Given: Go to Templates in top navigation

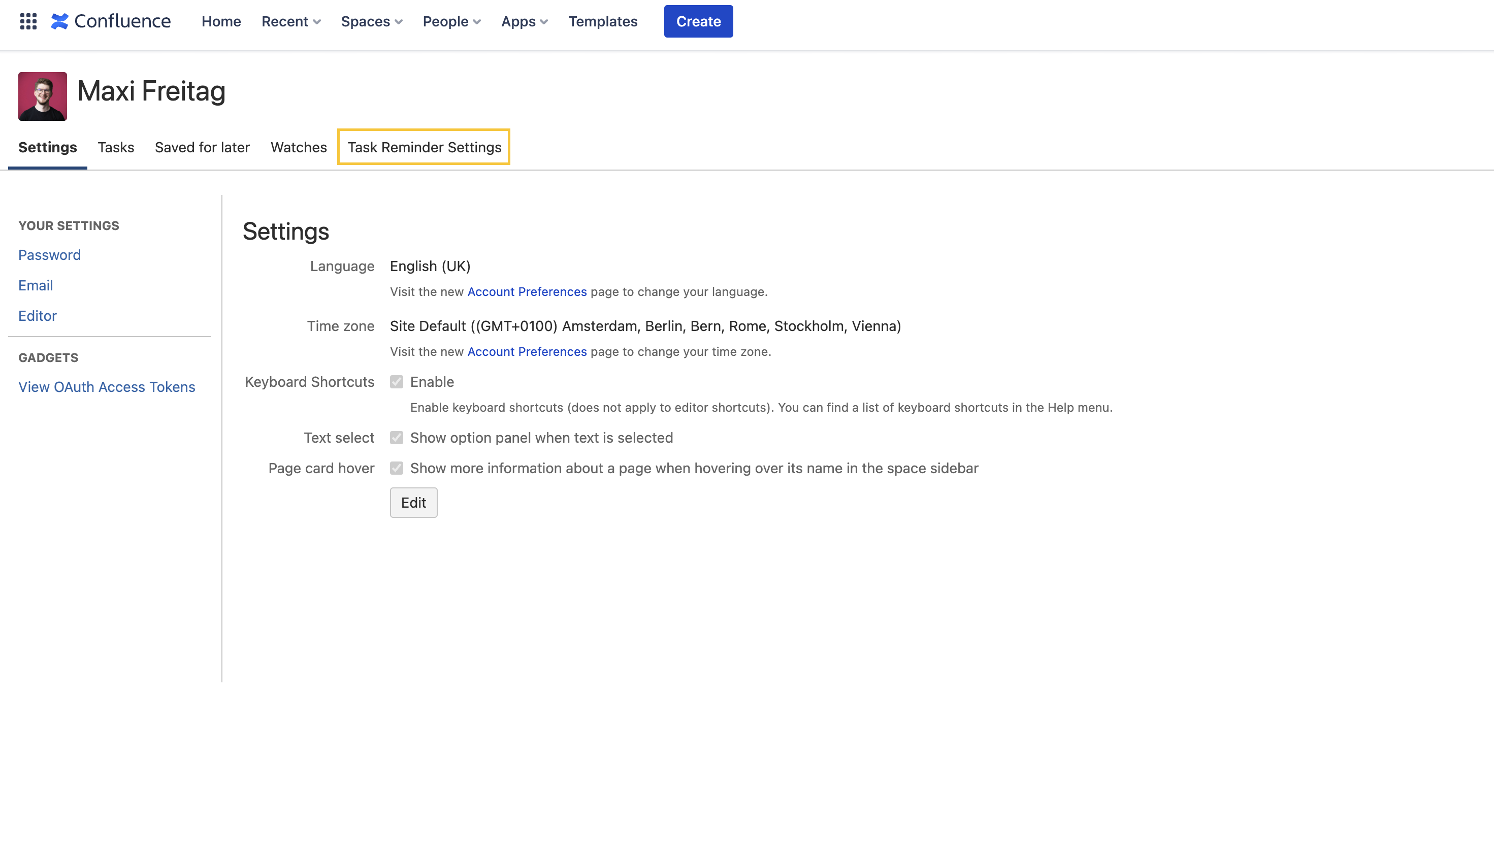Looking at the screenshot, I should (602, 21).
